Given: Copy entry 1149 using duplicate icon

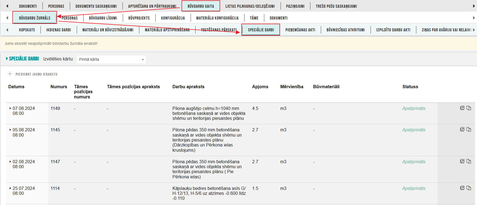Looking at the screenshot, I should point(469,108).
